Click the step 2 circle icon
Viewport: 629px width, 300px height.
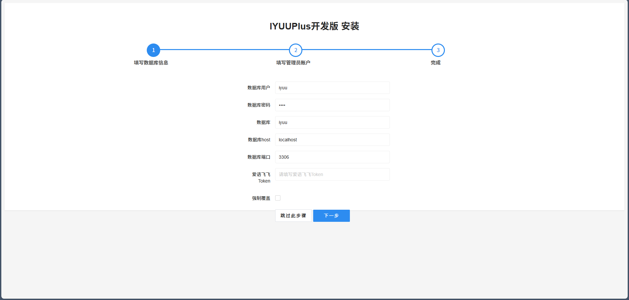coord(295,50)
